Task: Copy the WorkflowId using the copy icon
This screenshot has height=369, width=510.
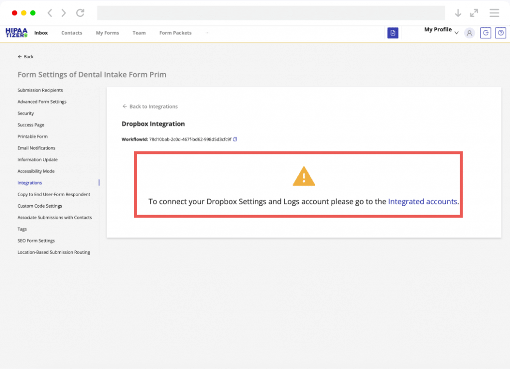Action: [x=235, y=139]
